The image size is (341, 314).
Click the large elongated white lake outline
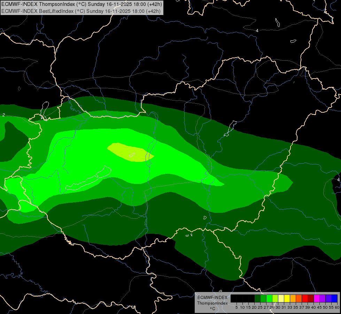[88, 178]
